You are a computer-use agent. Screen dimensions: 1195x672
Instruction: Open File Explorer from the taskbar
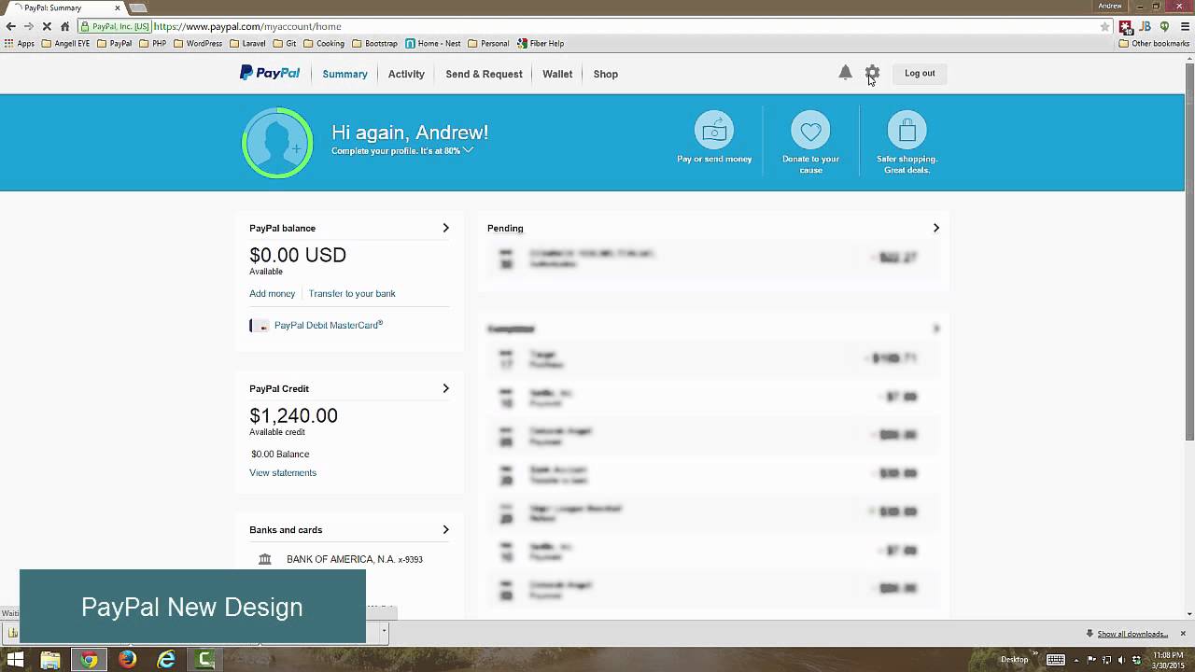tap(49, 660)
